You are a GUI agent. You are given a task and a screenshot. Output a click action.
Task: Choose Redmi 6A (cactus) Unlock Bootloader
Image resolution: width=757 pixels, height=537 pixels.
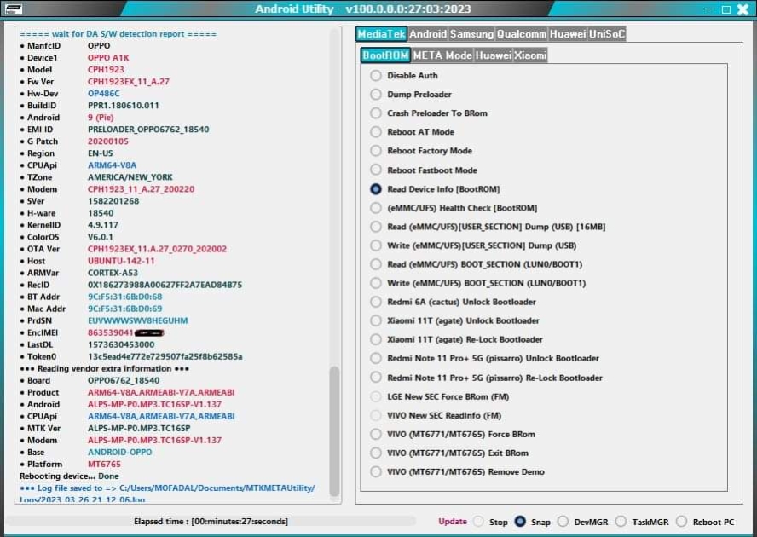point(376,302)
